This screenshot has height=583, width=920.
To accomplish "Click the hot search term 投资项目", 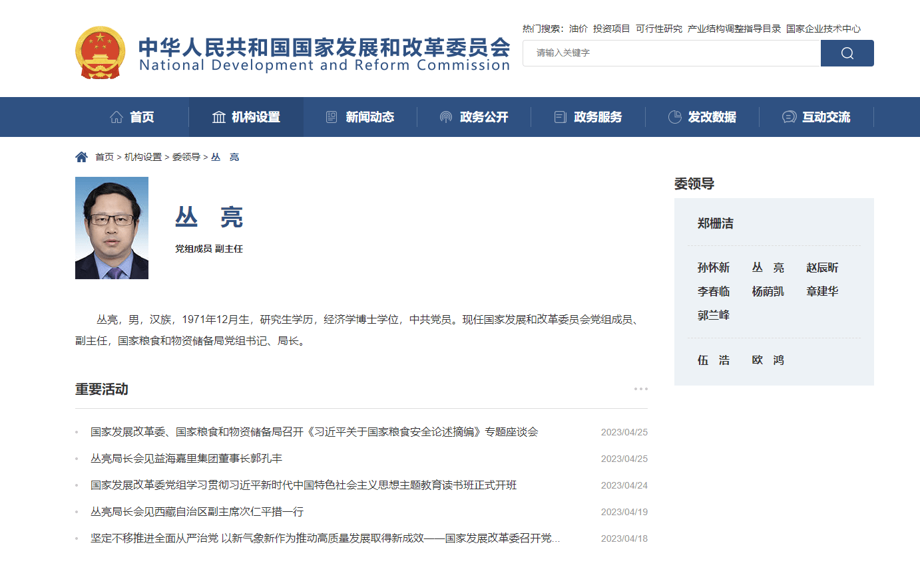I will 612,29.
